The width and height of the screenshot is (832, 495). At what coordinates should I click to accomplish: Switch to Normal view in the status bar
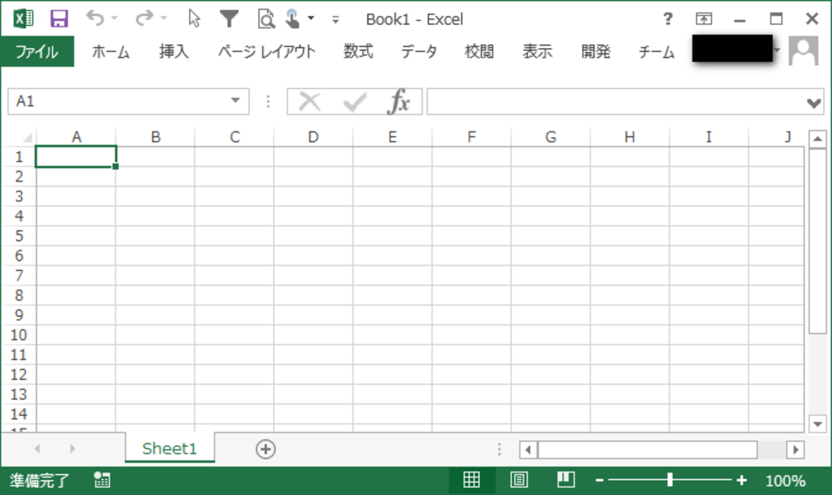(472, 480)
